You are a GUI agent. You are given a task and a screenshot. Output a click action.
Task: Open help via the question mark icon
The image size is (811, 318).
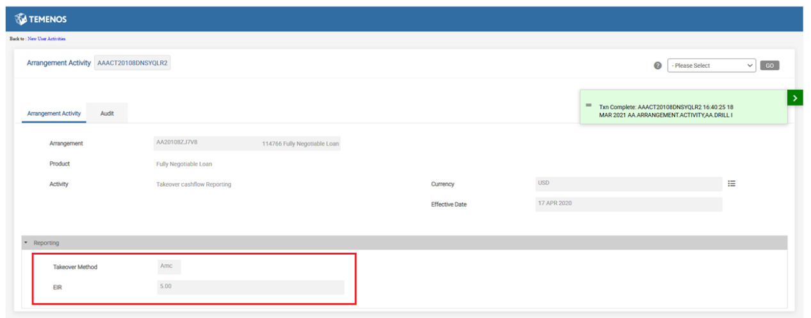[657, 66]
